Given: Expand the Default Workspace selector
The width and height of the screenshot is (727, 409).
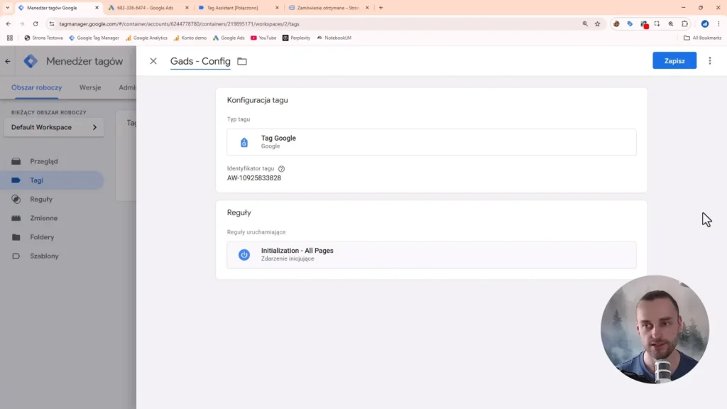Looking at the screenshot, I should tap(54, 127).
